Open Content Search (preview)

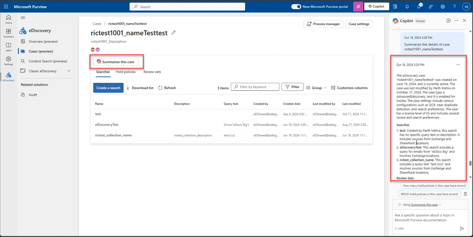click(48, 61)
